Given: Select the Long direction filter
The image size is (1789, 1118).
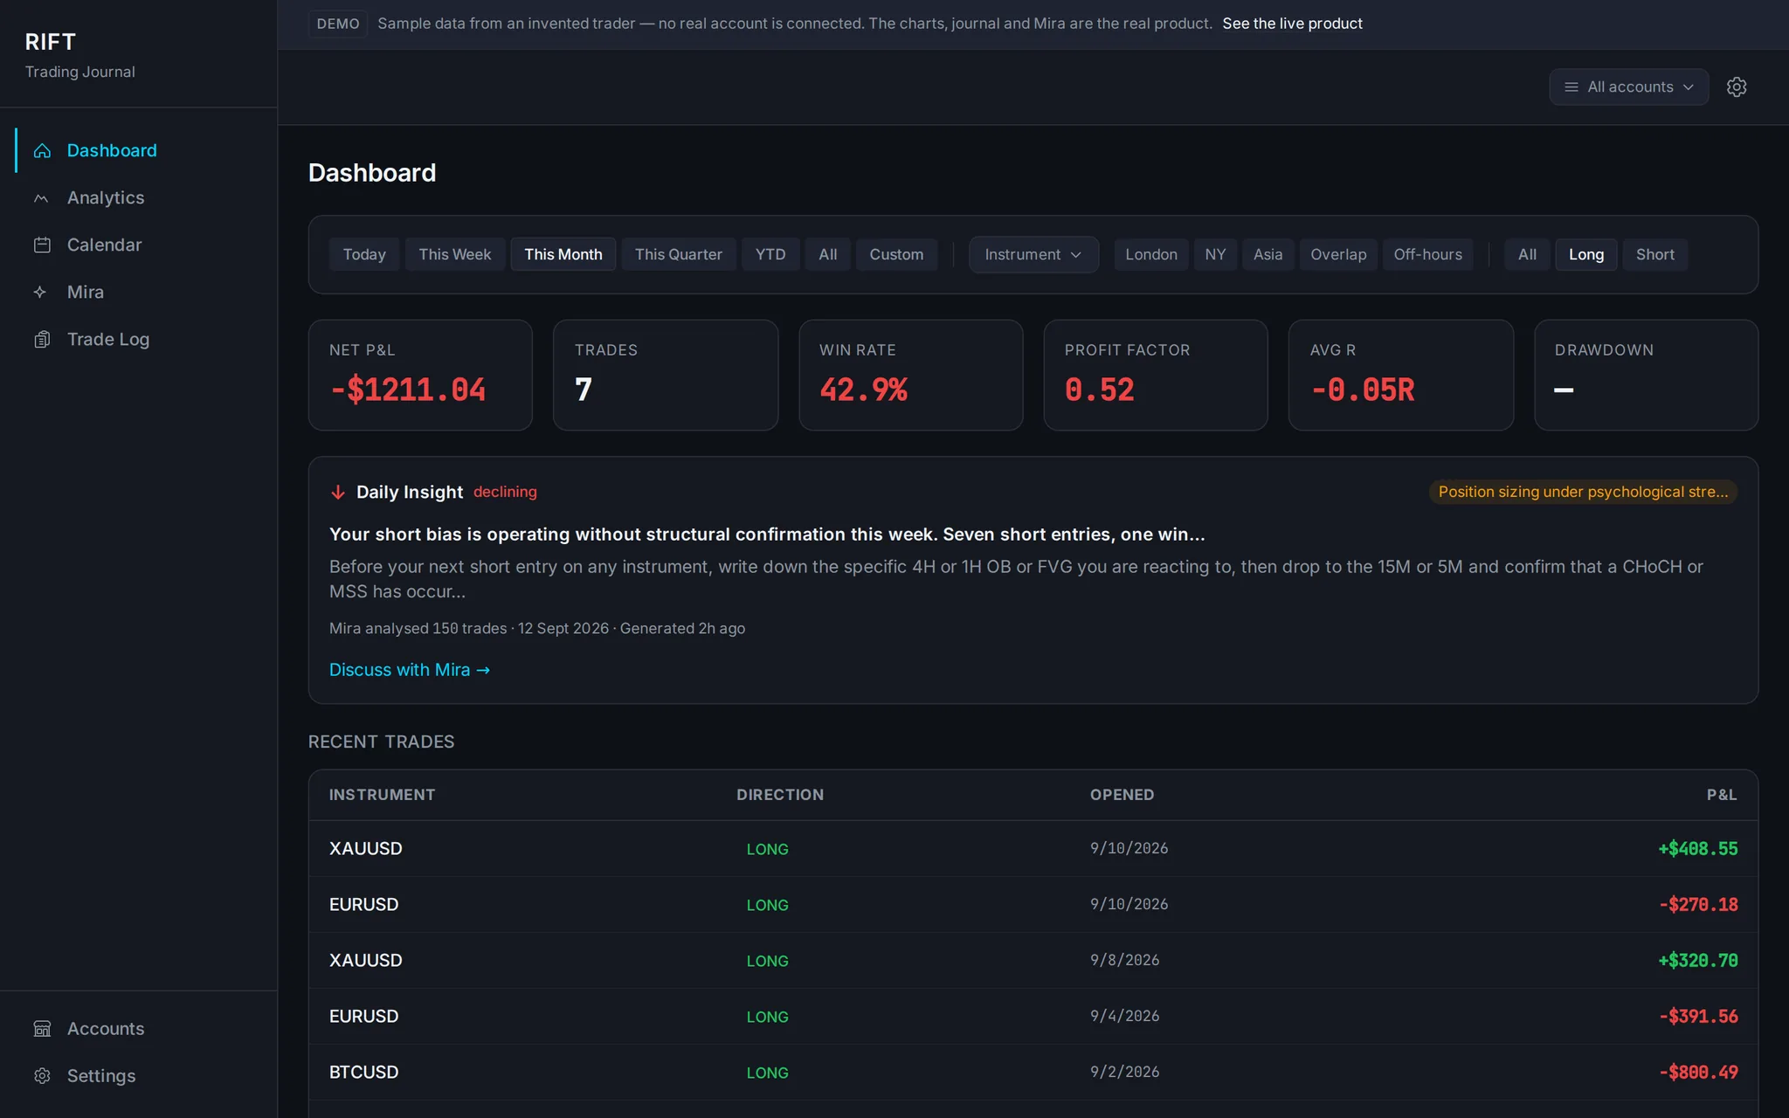Looking at the screenshot, I should coord(1586,255).
